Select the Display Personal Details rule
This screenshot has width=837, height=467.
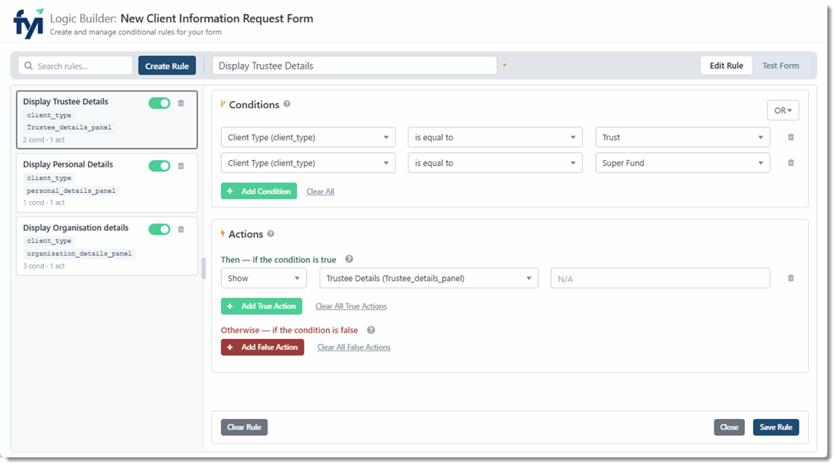(x=107, y=183)
